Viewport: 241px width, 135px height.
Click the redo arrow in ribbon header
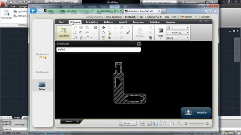click(x=206, y=22)
